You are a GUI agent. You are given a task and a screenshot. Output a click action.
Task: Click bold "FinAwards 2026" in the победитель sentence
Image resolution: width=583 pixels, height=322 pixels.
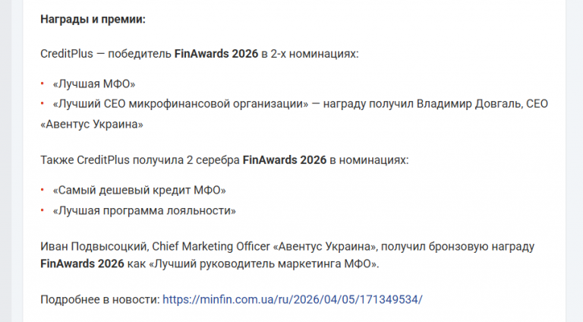click(x=216, y=54)
